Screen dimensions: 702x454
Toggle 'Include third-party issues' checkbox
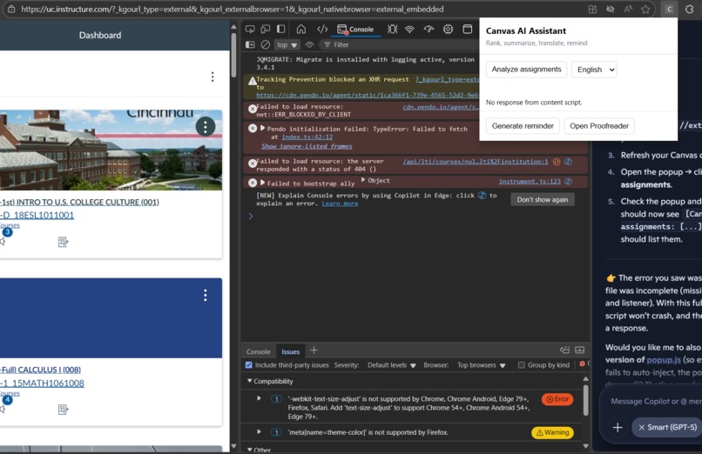click(x=249, y=365)
